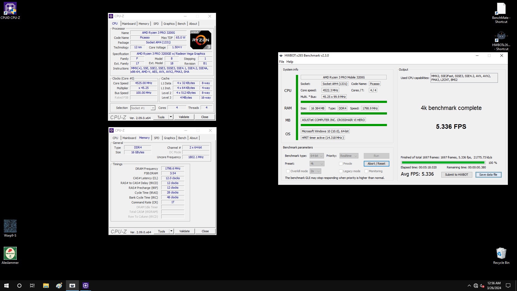Click Submit to HWBOT button
Screen dimensions: 517x291
457,175
